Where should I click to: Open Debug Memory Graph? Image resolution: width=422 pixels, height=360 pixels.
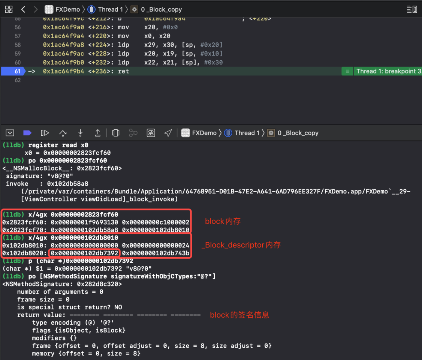pos(133,133)
